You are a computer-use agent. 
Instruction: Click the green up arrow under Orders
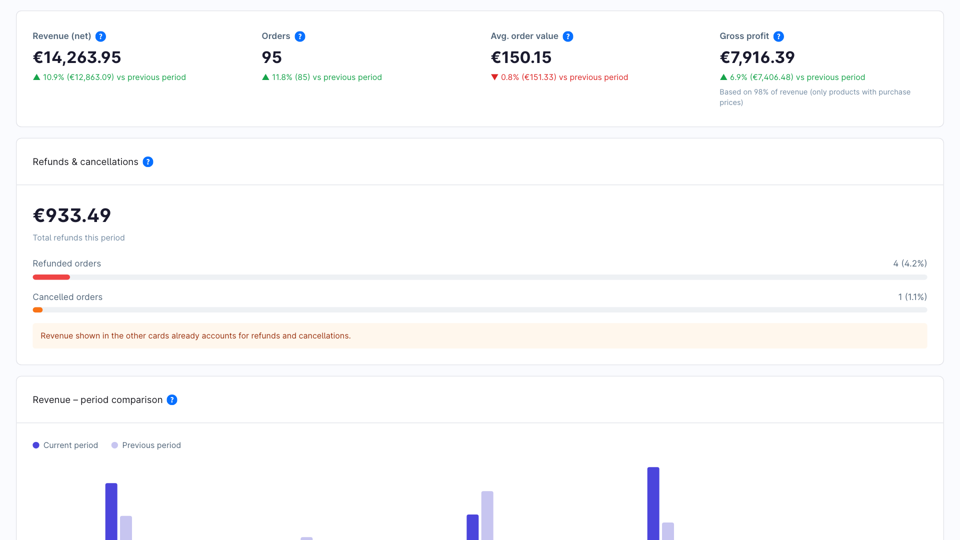[265, 77]
